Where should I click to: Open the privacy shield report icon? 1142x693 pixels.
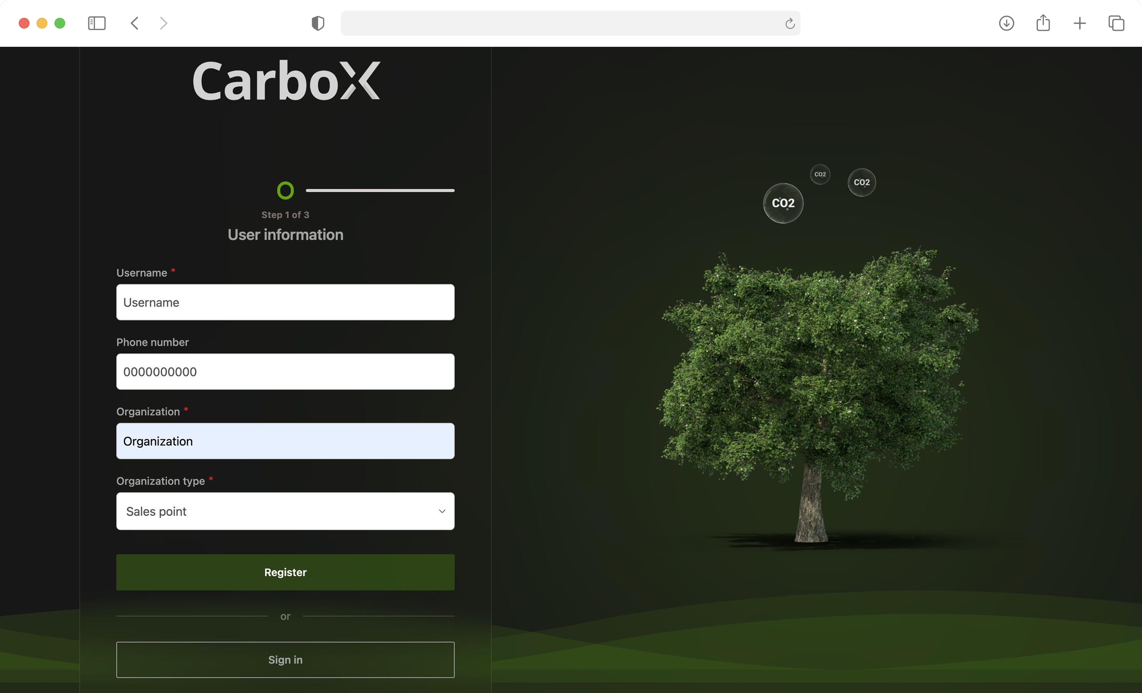(318, 23)
